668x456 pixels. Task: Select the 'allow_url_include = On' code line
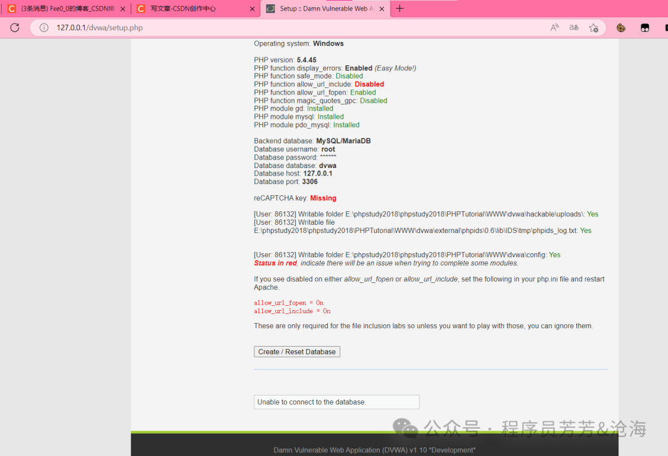click(292, 311)
